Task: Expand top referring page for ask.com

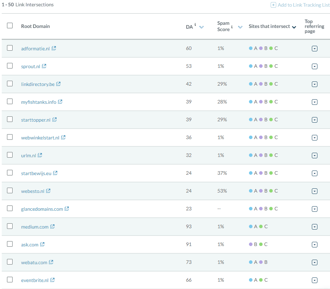Action: [314, 245]
